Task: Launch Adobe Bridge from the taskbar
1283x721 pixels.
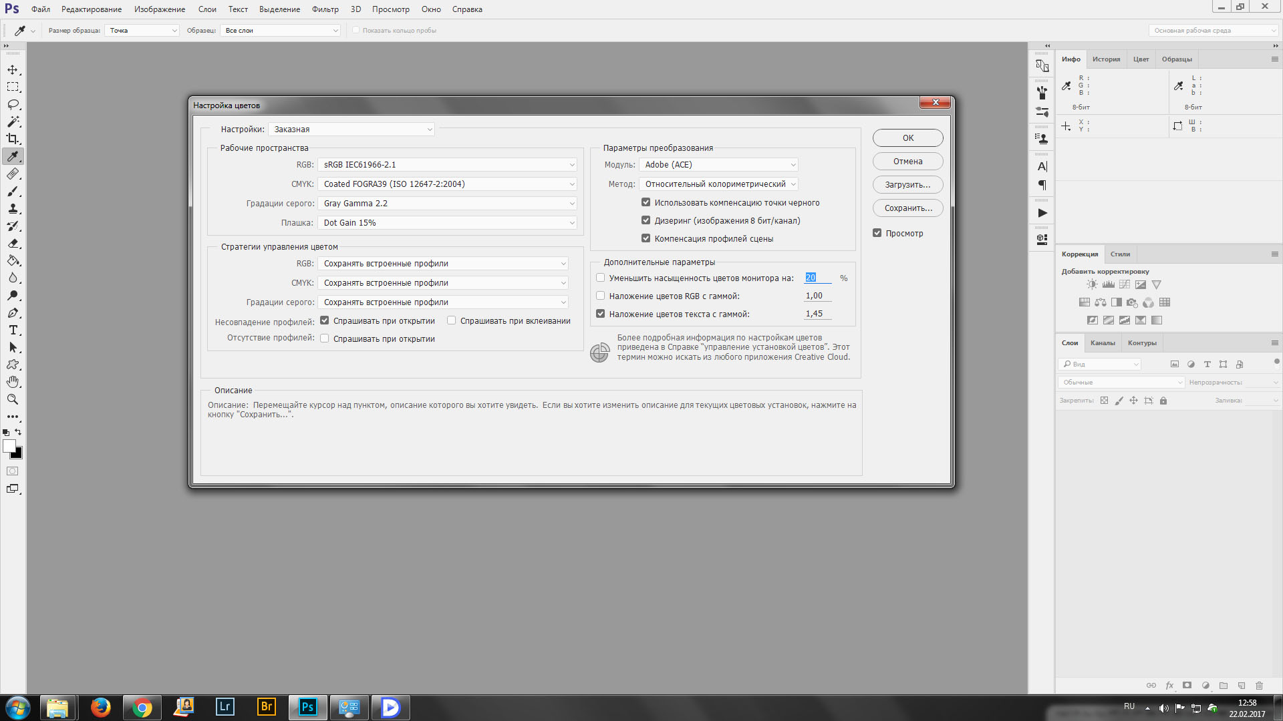Action: (266, 707)
